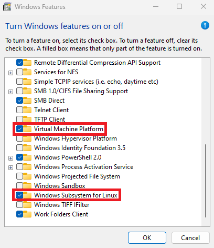
Task: Expand the Windows Process Activation Service node
Action: tap(11, 167)
